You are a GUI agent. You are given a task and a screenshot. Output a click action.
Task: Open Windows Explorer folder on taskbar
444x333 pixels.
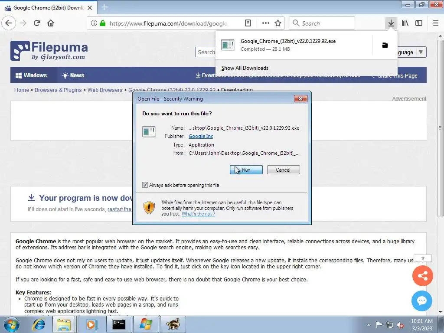pos(64,324)
